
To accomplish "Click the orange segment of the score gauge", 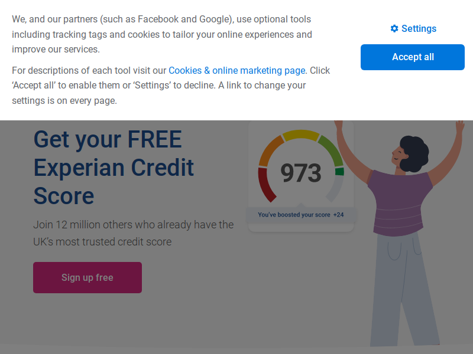I will coord(270,150).
